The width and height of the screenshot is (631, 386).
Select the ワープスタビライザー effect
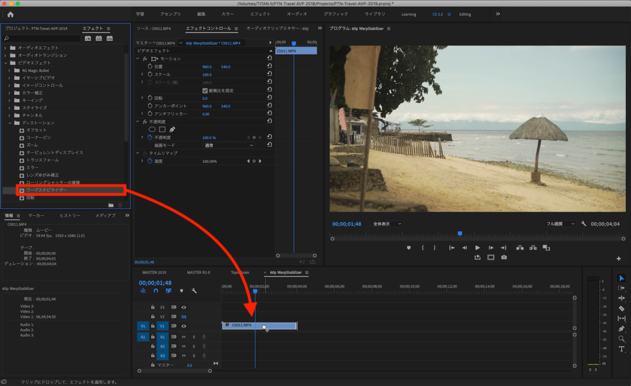tap(46, 190)
